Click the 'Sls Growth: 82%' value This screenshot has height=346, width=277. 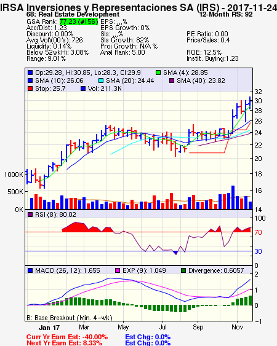point(125,40)
